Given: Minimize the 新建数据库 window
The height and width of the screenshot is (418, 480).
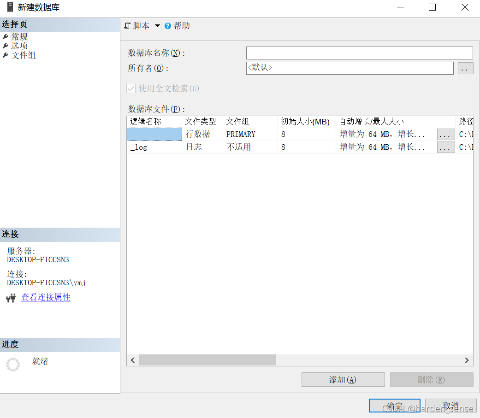Looking at the screenshot, I should point(400,7).
